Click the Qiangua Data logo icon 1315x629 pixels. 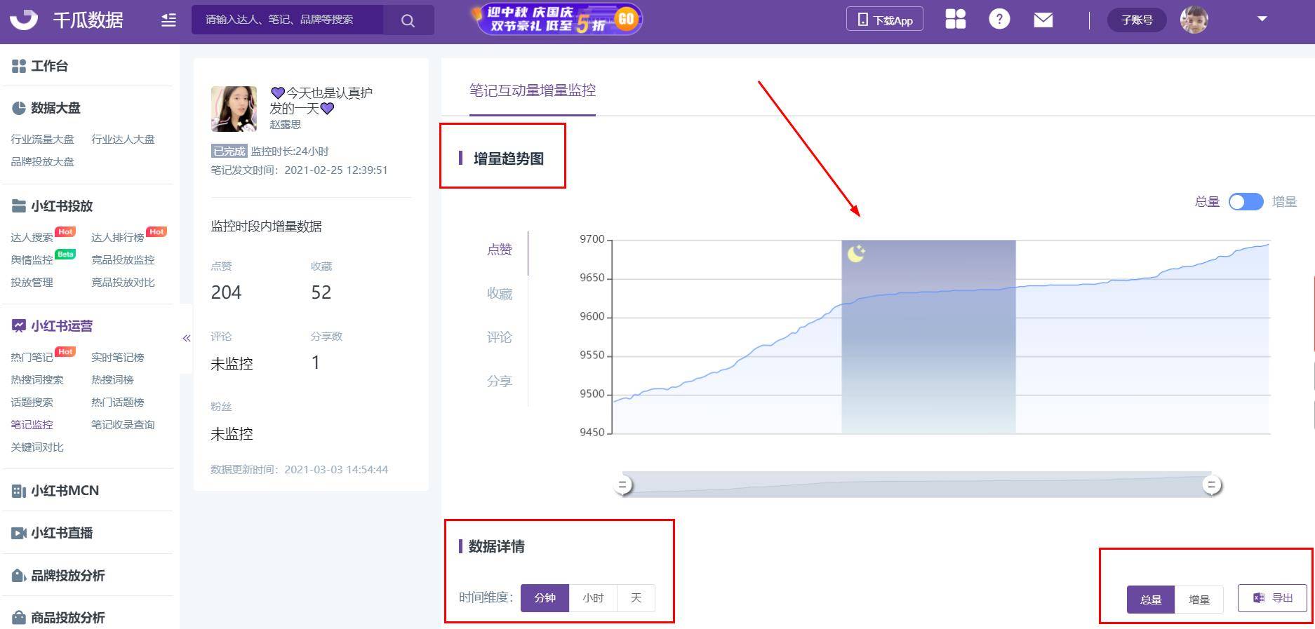(25, 20)
